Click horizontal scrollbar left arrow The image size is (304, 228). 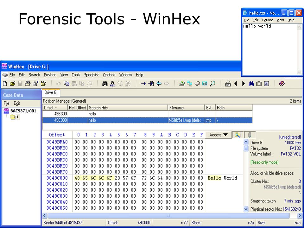point(45,215)
